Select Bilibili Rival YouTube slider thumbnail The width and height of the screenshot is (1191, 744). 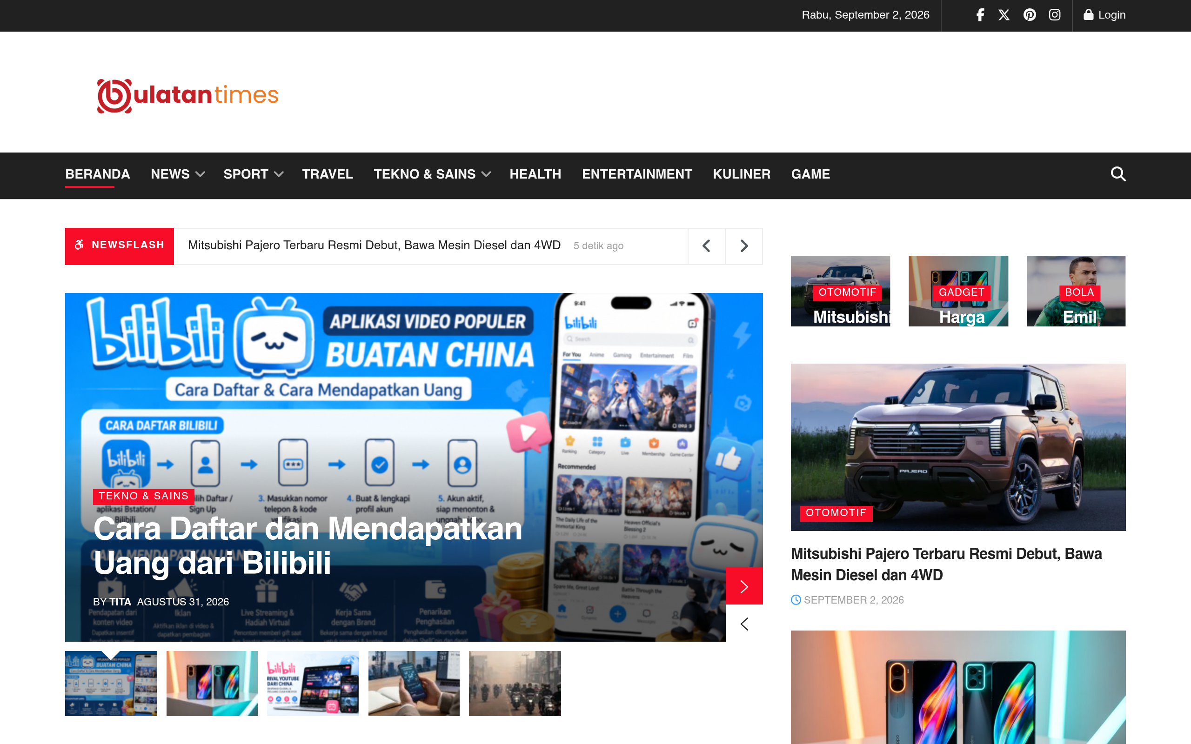313,684
